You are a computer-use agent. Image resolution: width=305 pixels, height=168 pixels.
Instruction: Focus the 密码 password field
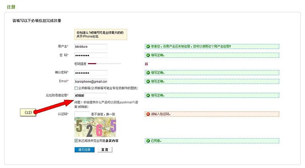pos(91,55)
